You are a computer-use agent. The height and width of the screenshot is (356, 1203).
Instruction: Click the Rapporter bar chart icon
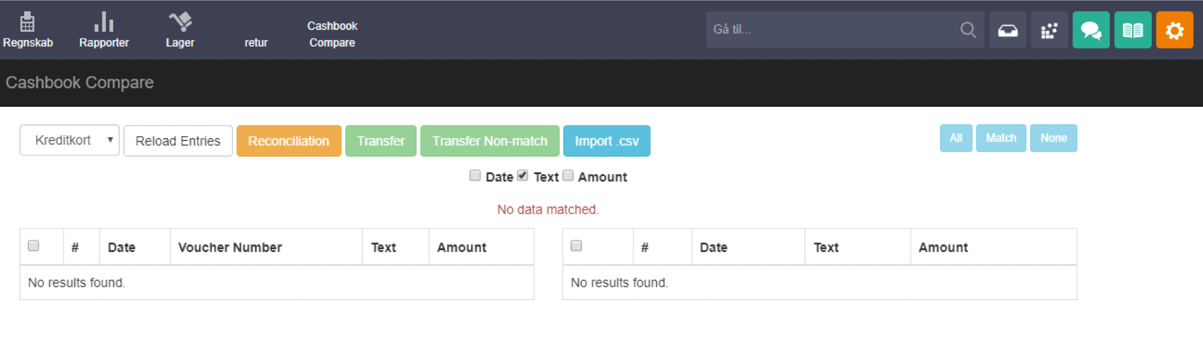click(104, 22)
